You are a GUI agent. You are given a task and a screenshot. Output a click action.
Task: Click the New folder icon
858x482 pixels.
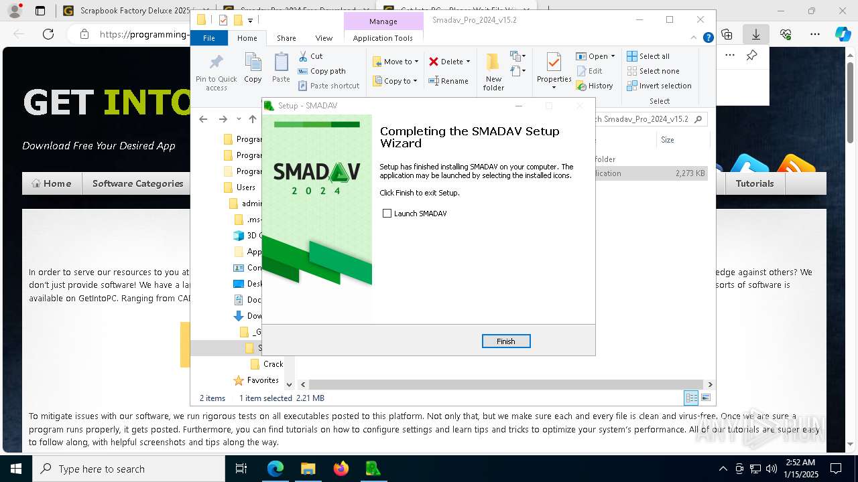point(493,72)
